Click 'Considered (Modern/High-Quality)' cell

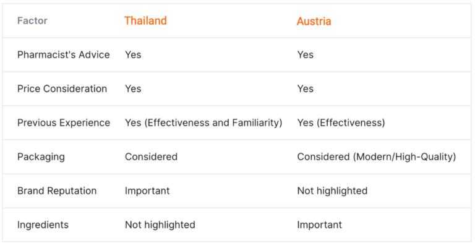377,157
